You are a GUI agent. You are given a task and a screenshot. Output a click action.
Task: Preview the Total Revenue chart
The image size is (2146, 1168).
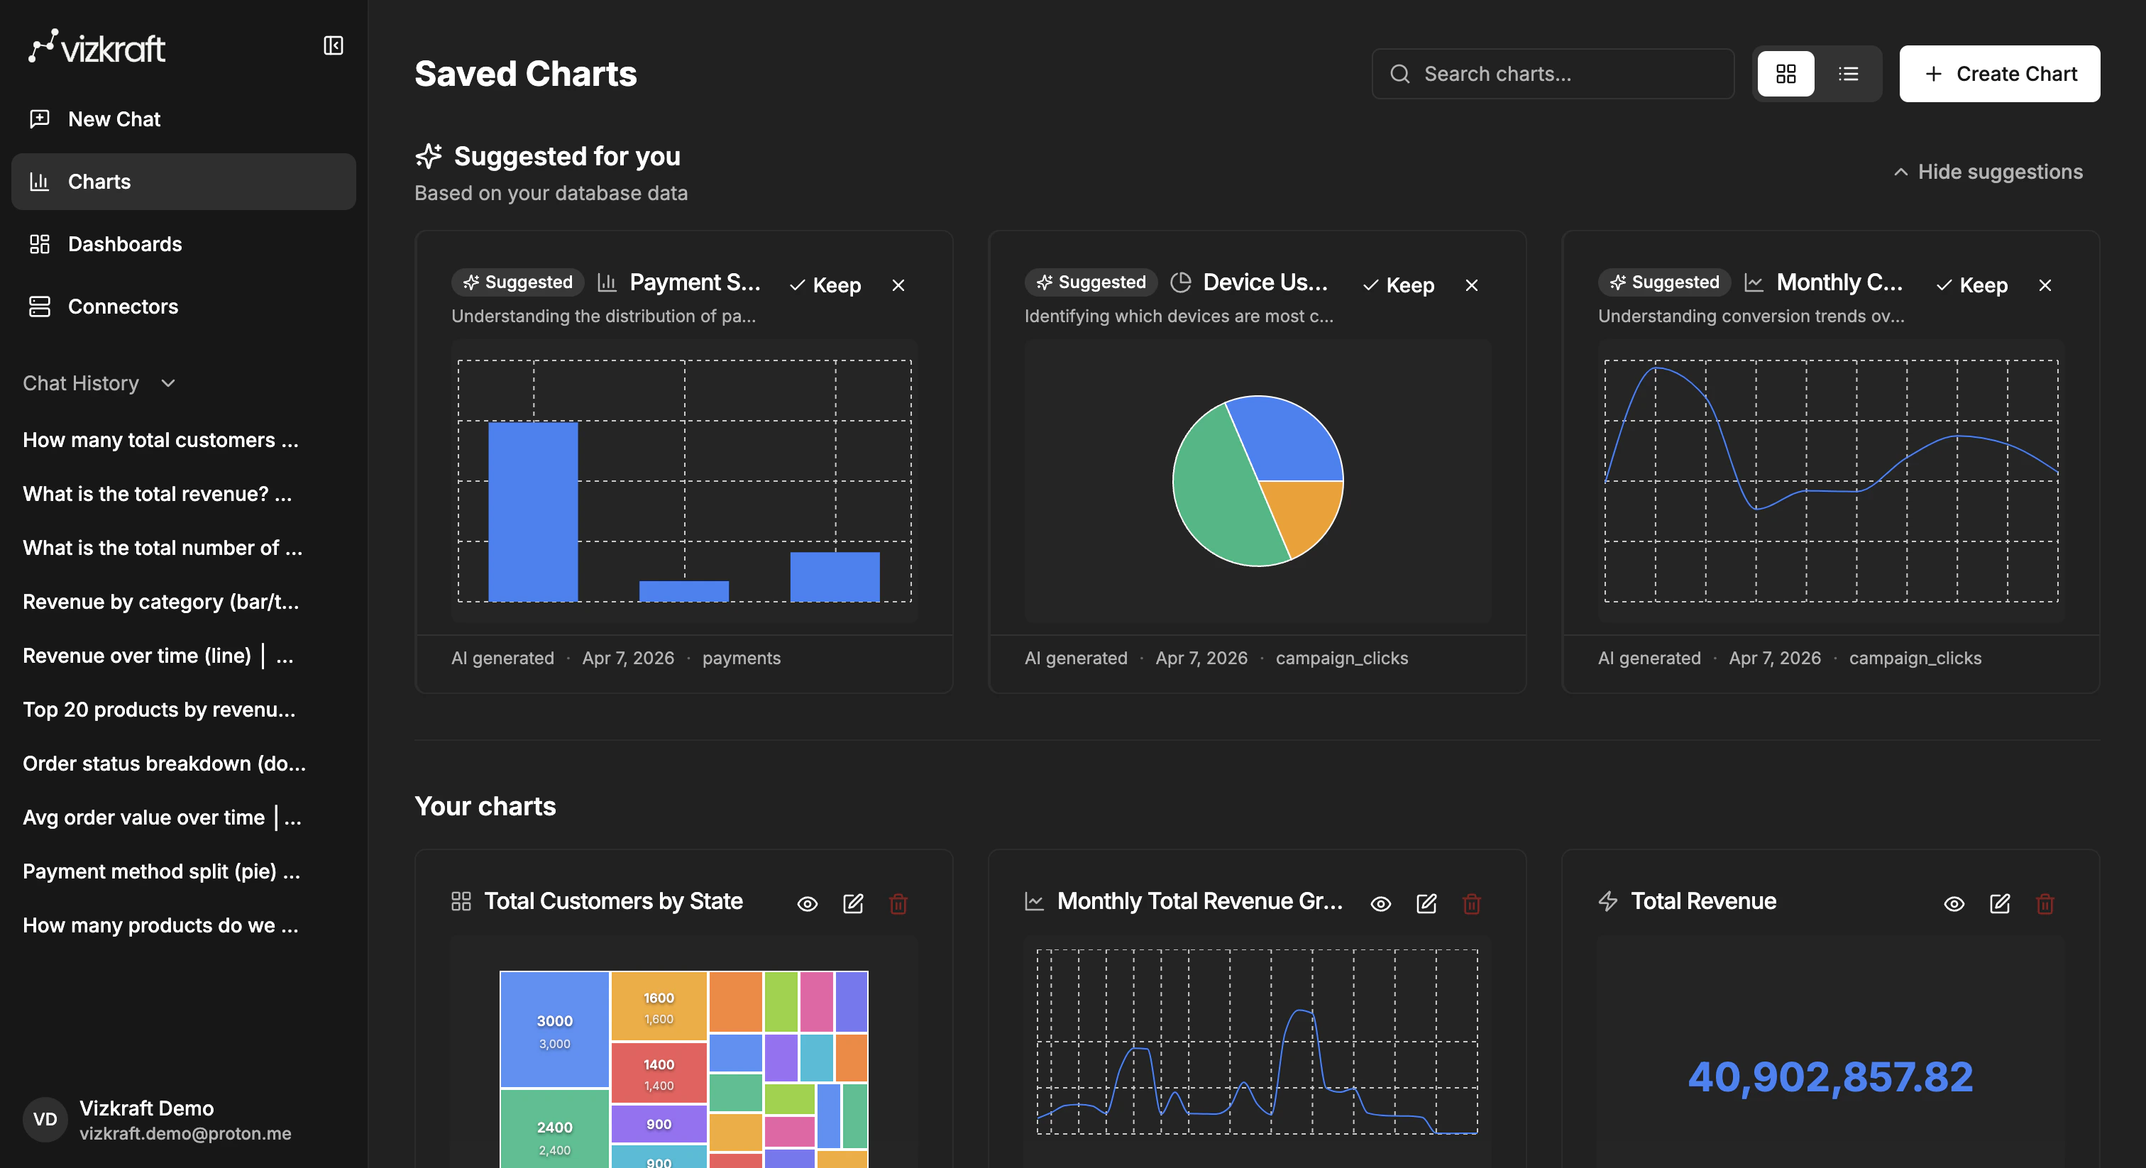pos(1954,904)
